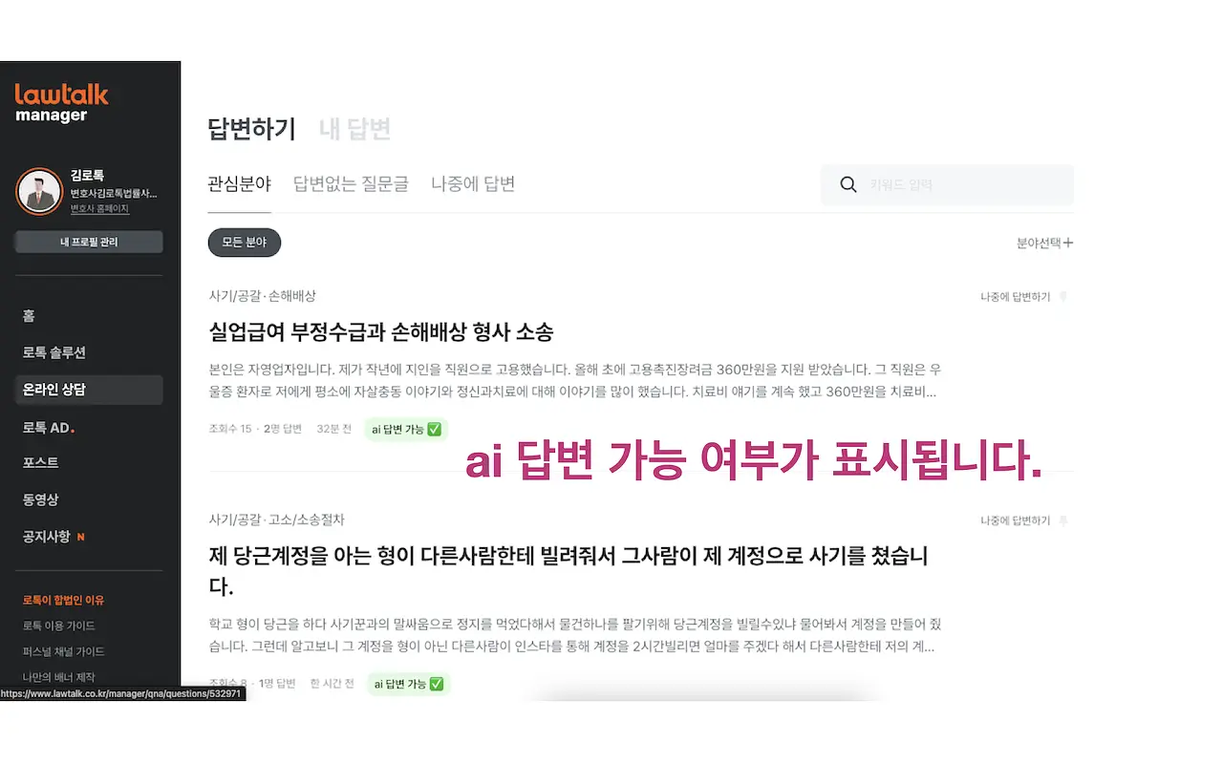Click the pin icon beside the first question
This screenshot has height=764, width=1223.
(x=1063, y=297)
